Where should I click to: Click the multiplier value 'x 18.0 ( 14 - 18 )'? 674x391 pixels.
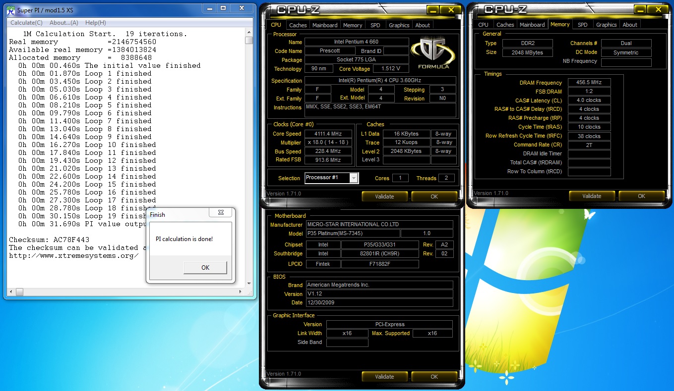pyautogui.click(x=328, y=143)
